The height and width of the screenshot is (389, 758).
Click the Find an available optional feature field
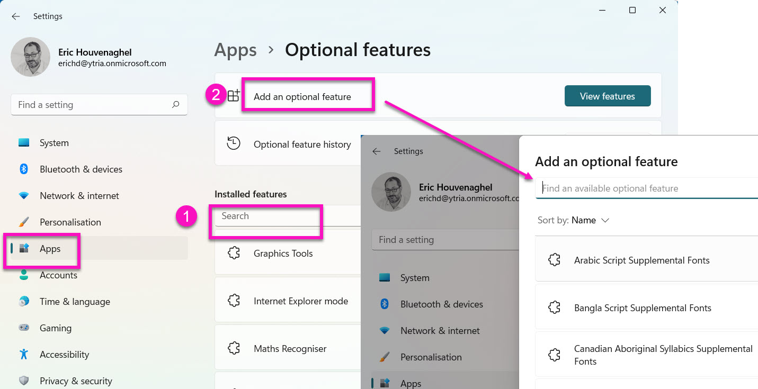click(x=646, y=188)
